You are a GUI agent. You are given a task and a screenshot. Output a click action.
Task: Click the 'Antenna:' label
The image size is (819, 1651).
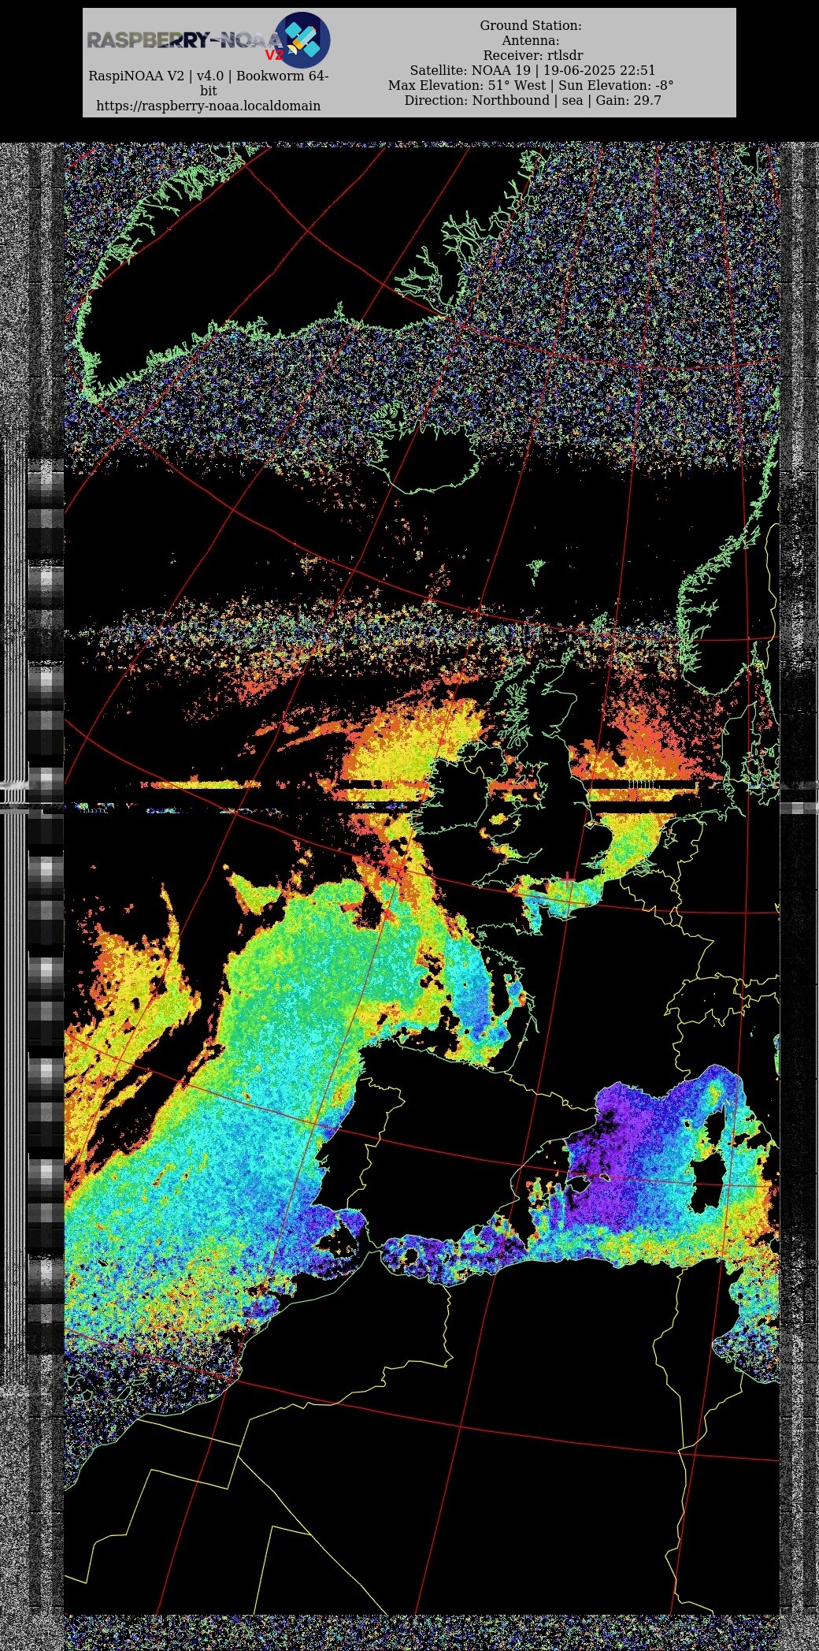coord(531,40)
